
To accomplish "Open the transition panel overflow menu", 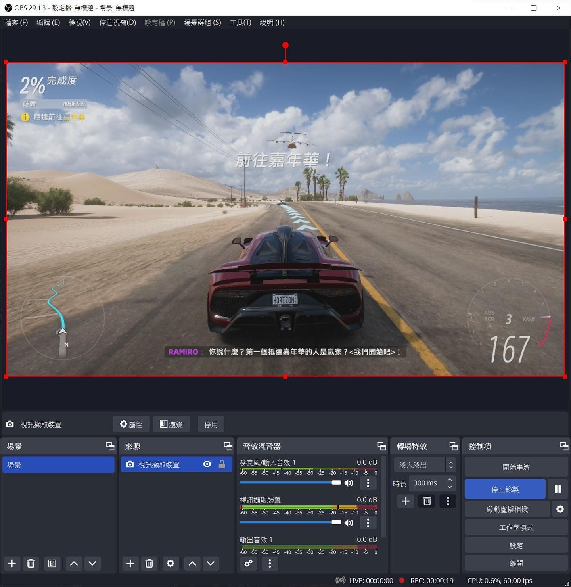I will (448, 501).
